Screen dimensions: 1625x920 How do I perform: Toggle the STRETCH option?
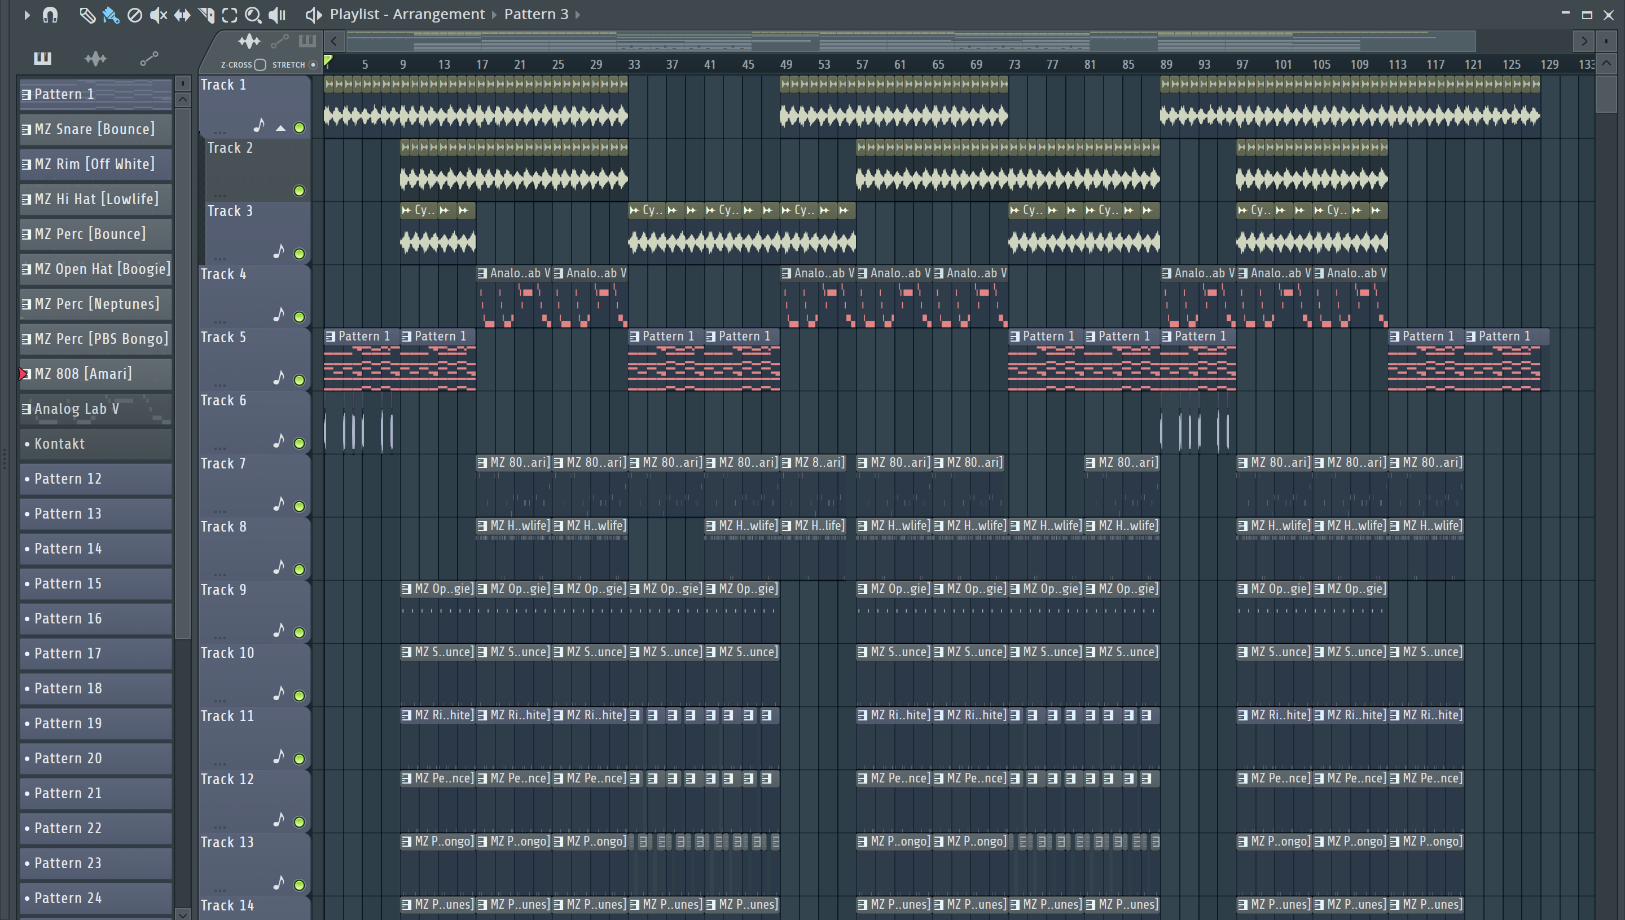[x=313, y=64]
